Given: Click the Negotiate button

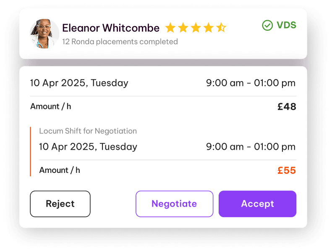Looking at the screenshot, I should tap(174, 204).
